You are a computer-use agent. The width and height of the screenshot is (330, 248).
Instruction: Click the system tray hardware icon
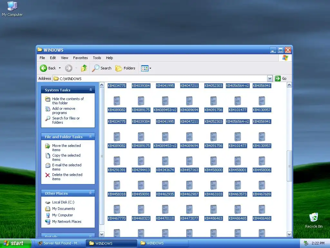pos(306,243)
